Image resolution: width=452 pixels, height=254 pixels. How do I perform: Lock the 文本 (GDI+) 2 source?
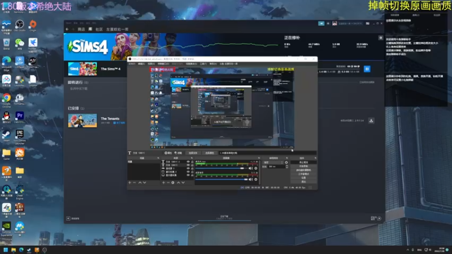(x=192, y=161)
